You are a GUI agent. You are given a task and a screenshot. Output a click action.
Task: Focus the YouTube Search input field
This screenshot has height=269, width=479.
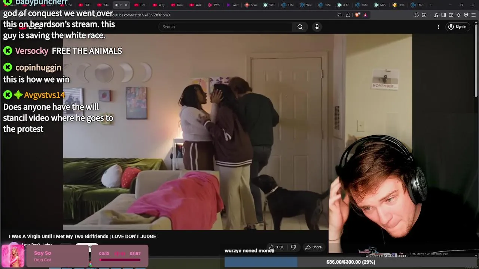tap(226, 27)
